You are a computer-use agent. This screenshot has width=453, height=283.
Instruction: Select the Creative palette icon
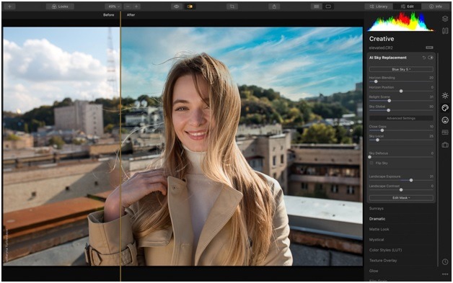(445, 108)
